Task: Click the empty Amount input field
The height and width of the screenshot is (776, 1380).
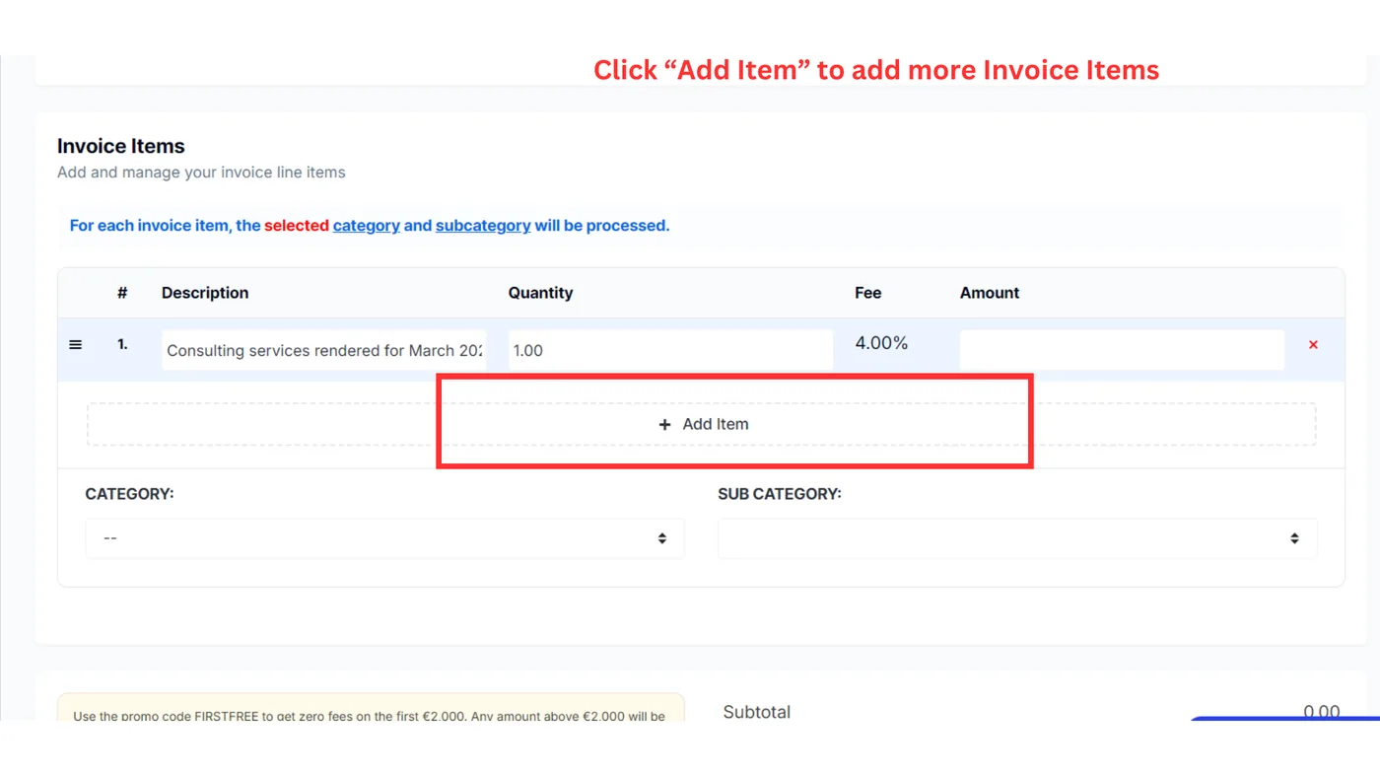Action: coord(1122,350)
